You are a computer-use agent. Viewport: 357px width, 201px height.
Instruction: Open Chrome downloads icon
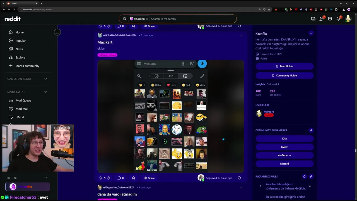344,9
